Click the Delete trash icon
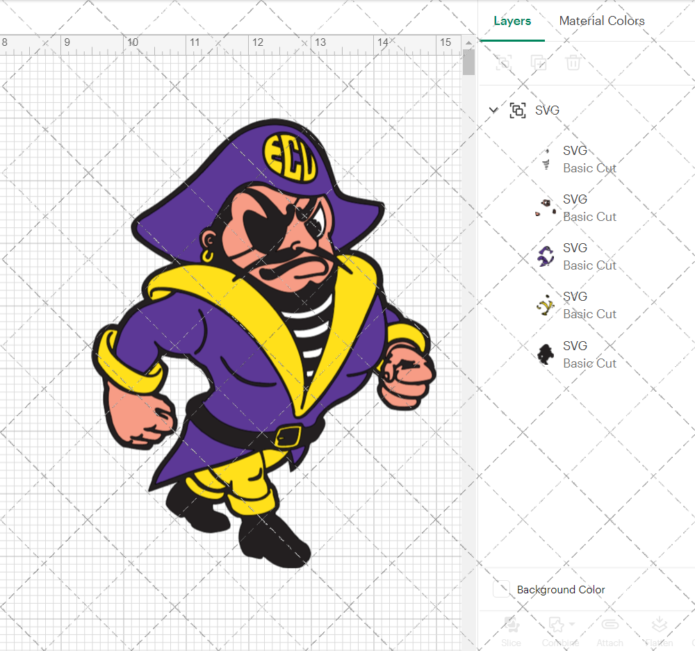The width and height of the screenshot is (695, 651). [x=573, y=63]
